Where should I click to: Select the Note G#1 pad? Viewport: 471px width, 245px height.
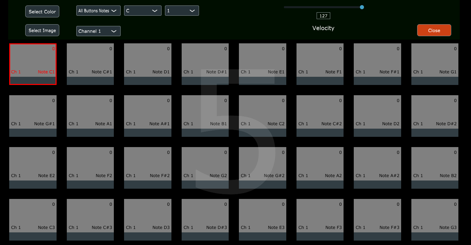coord(33,116)
